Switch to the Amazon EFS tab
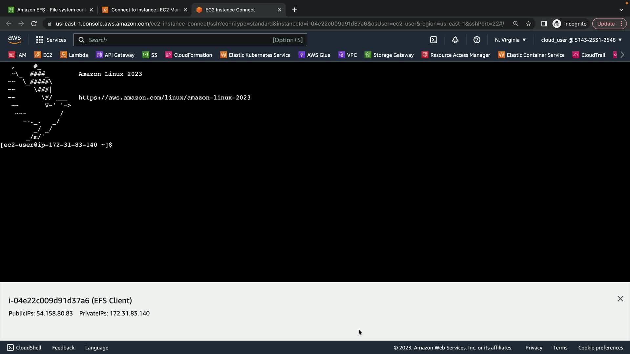Screen dimensions: 630x354 pyautogui.click(x=49, y=10)
